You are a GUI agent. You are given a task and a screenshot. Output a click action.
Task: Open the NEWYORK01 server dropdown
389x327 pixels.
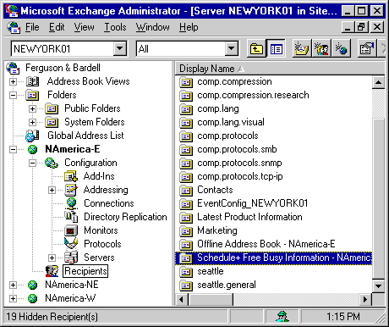tap(120, 49)
